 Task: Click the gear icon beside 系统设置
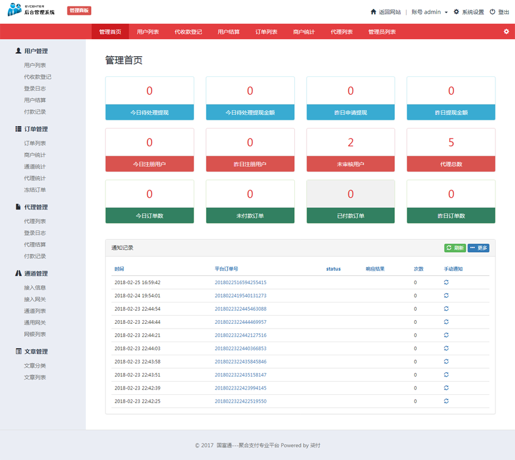pyautogui.click(x=456, y=12)
